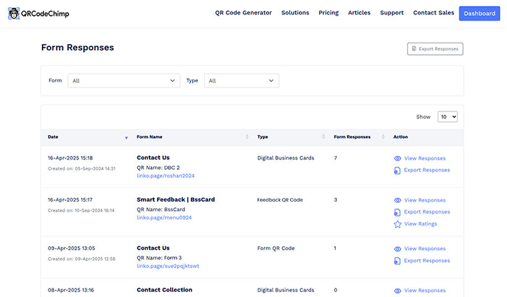Screen dimensions: 507x297
Task: Select Contact Collection form name
Action: [164, 290]
